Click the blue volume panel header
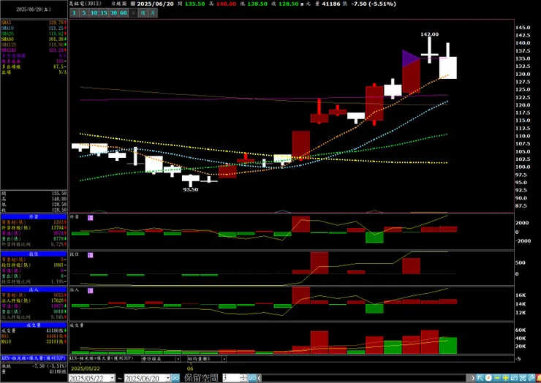Viewport: 541px width, 383px height. [34, 325]
